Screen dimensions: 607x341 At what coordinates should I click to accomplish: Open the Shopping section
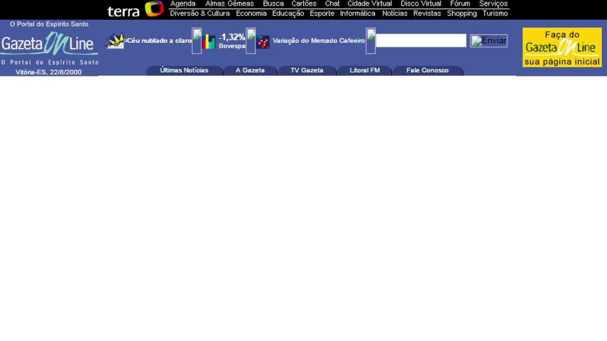coord(462,14)
